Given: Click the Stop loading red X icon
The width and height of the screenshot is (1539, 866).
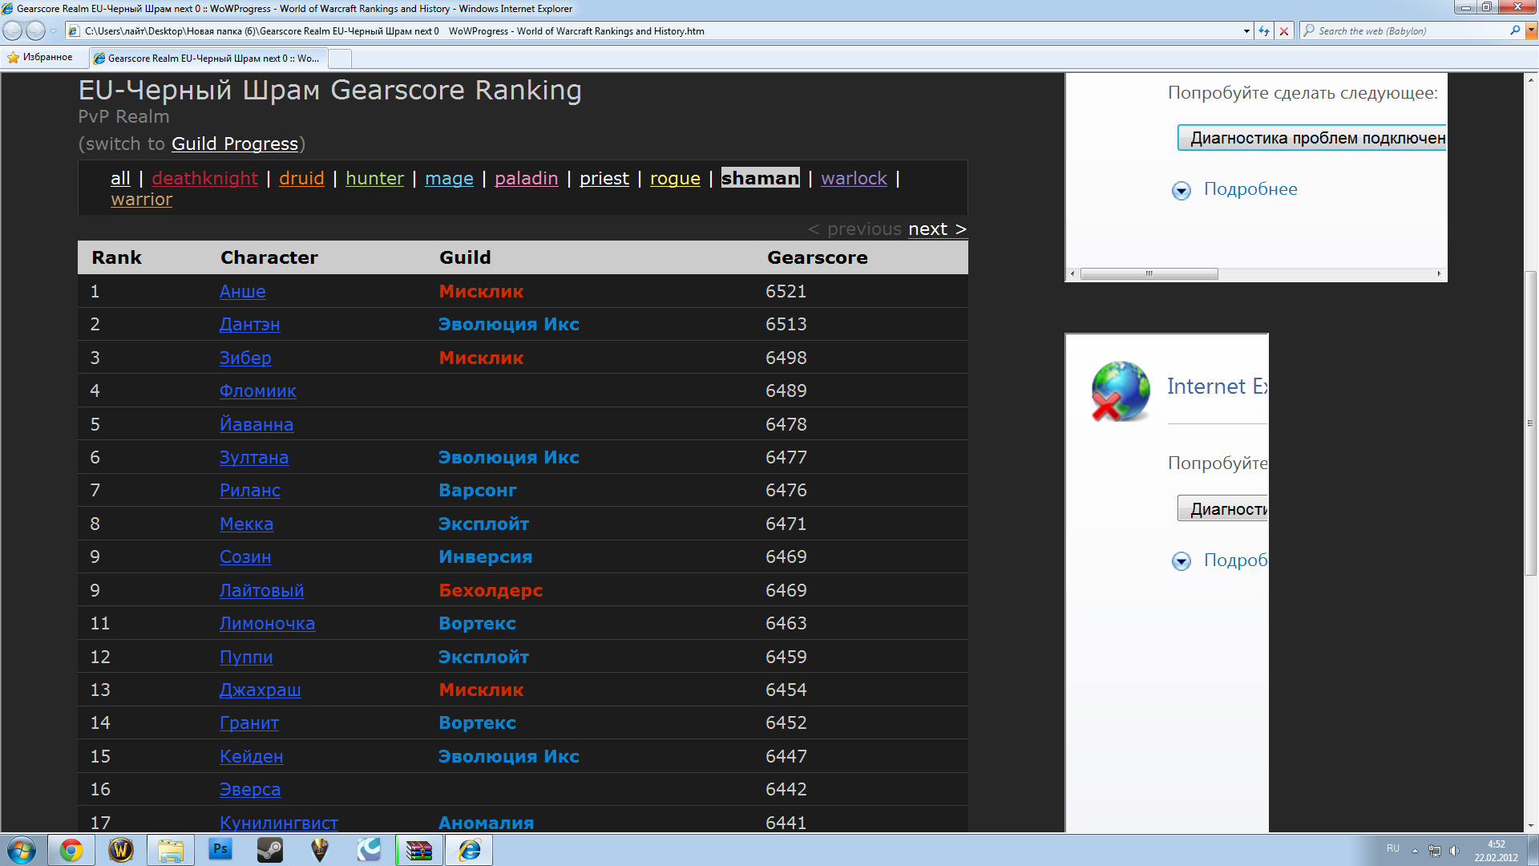Looking at the screenshot, I should point(1284,31).
